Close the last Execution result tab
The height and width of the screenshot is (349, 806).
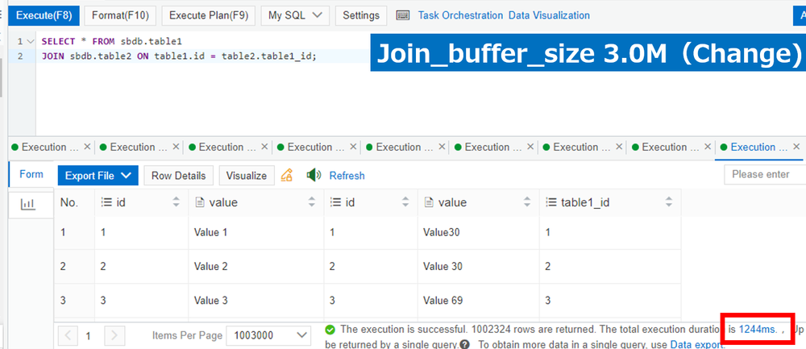(797, 147)
